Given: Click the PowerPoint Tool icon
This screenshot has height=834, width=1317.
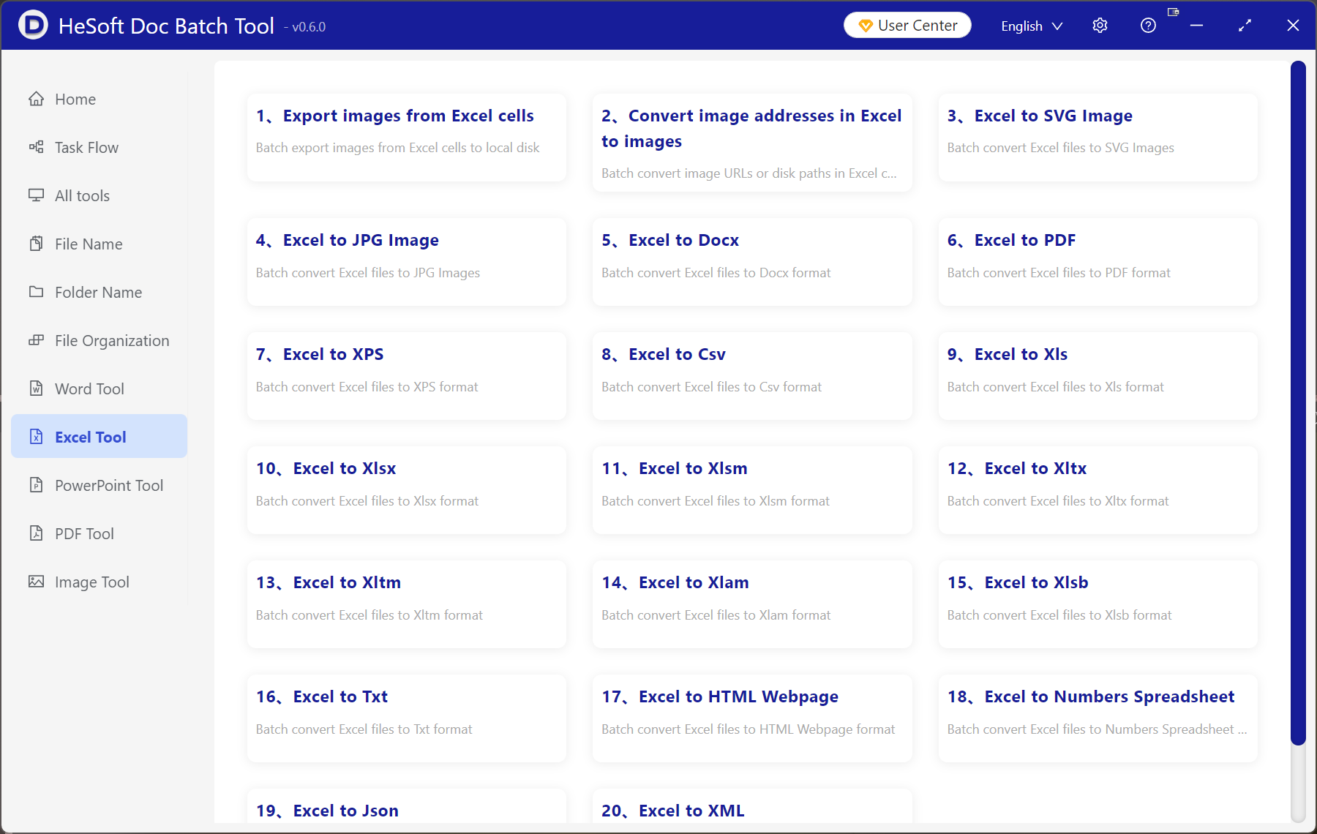Looking at the screenshot, I should [36, 485].
